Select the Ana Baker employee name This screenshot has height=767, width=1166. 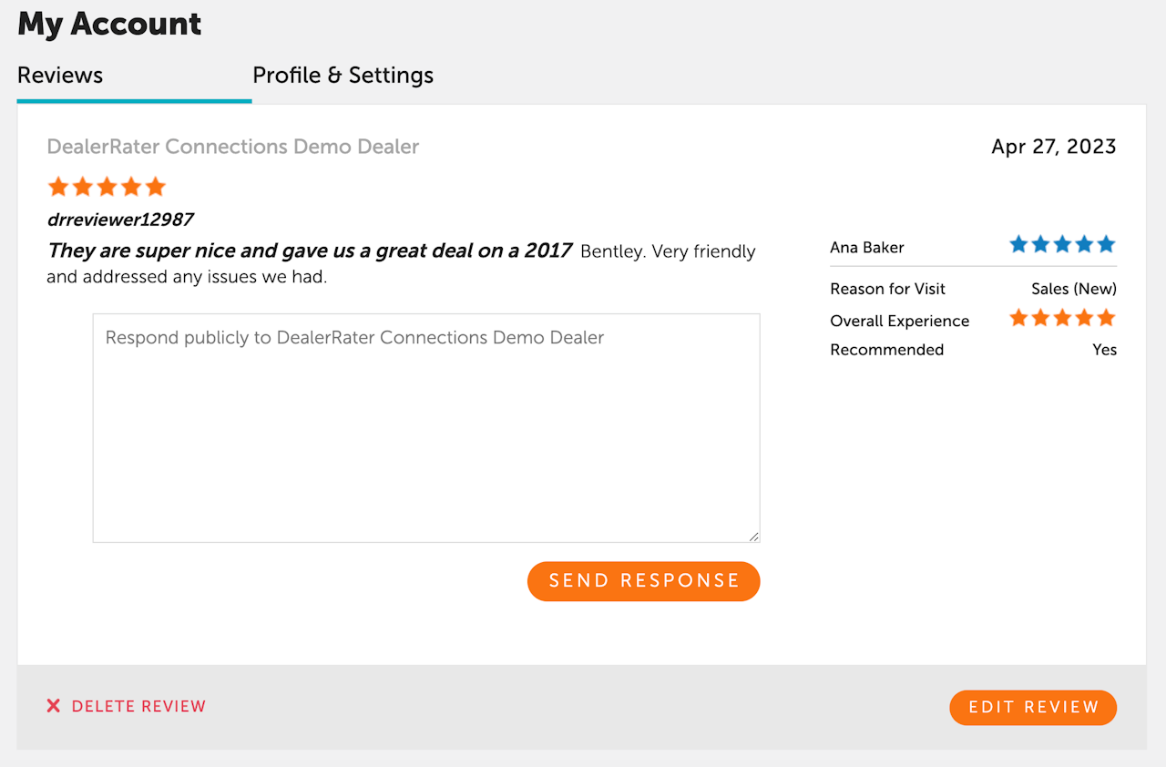click(867, 248)
